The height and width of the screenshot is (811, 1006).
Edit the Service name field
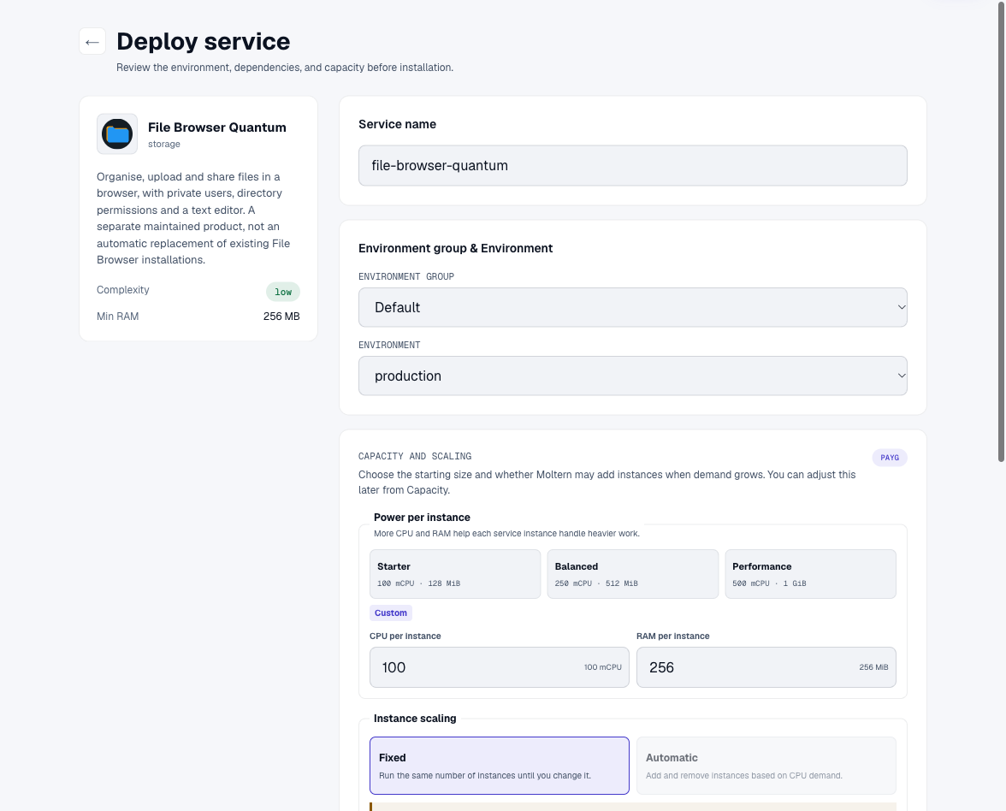[x=633, y=166]
